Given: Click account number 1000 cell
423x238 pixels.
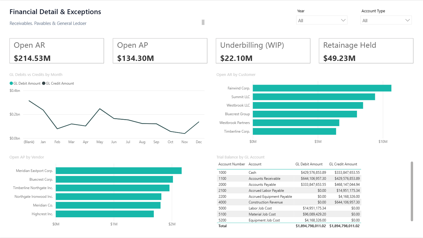Looking at the screenshot, I should 222,173.
